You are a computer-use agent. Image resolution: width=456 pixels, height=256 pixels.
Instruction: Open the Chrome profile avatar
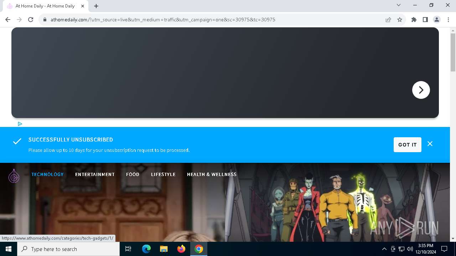pos(437,20)
